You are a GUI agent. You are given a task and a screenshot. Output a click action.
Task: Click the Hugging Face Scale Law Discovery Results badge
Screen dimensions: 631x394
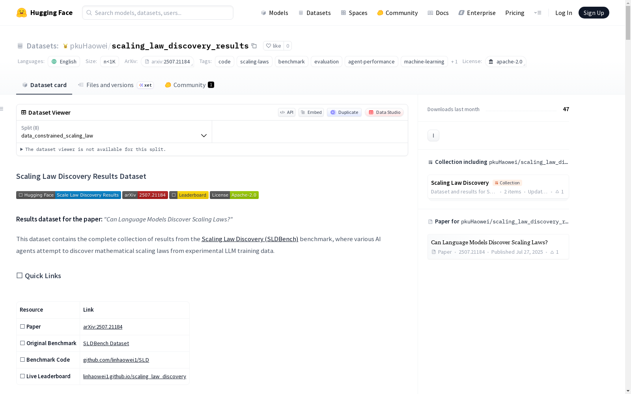pos(69,195)
